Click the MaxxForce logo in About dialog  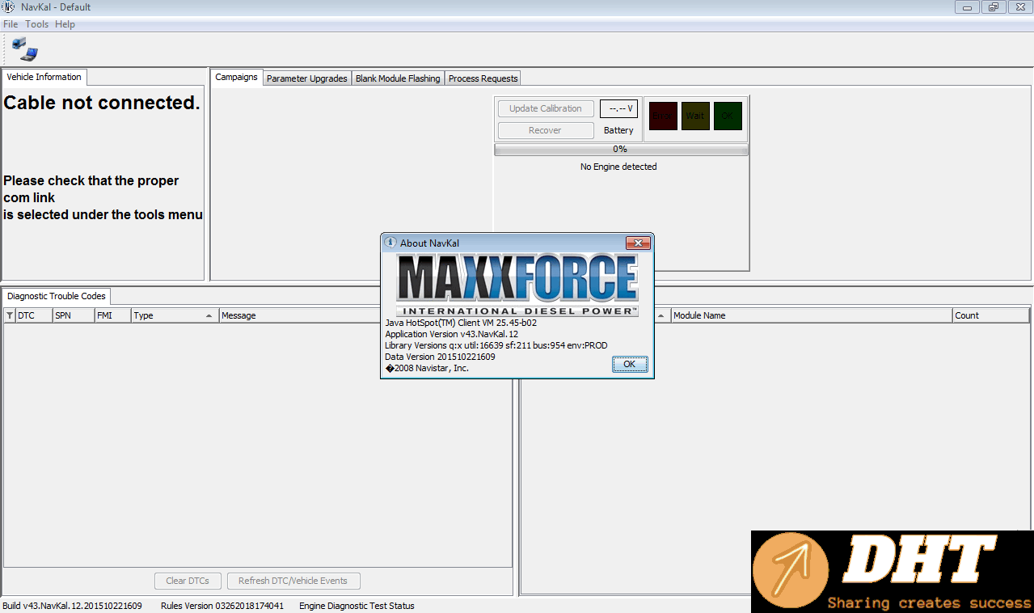[517, 285]
